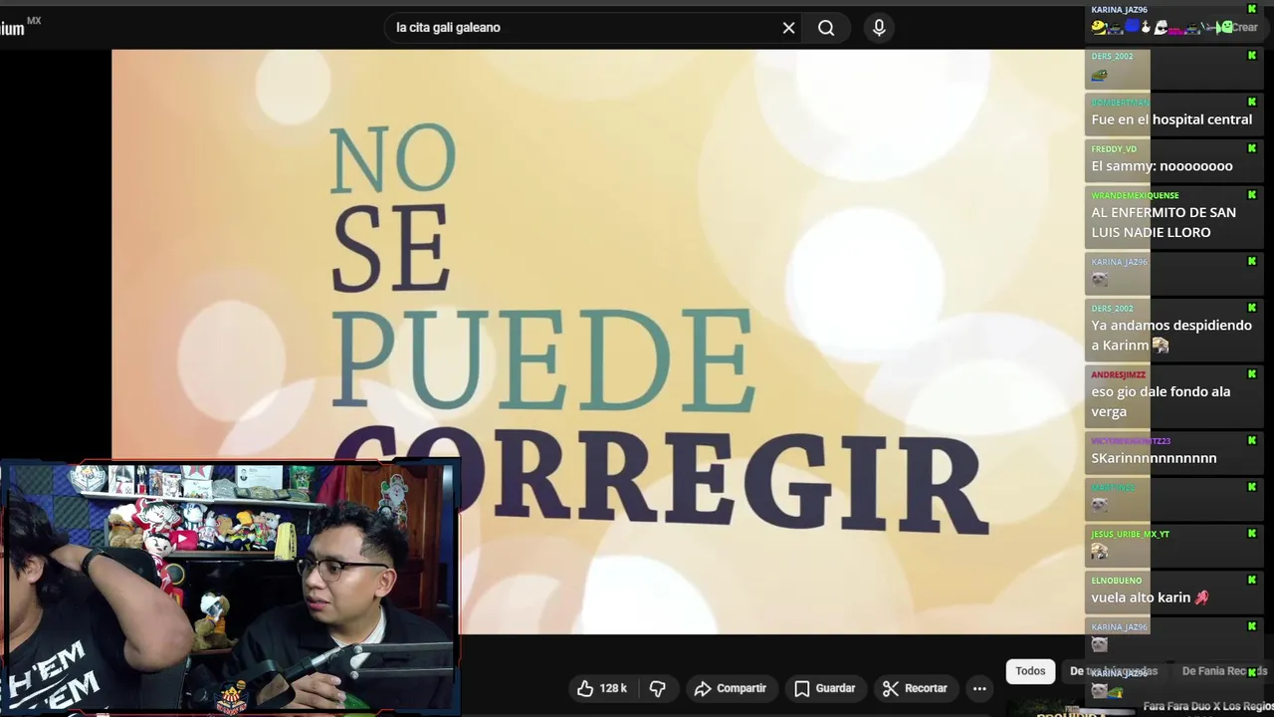Click the Kick badge on JESUS_URIBE_MX_YT's message
The width and height of the screenshot is (1274, 717).
point(1252,534)
